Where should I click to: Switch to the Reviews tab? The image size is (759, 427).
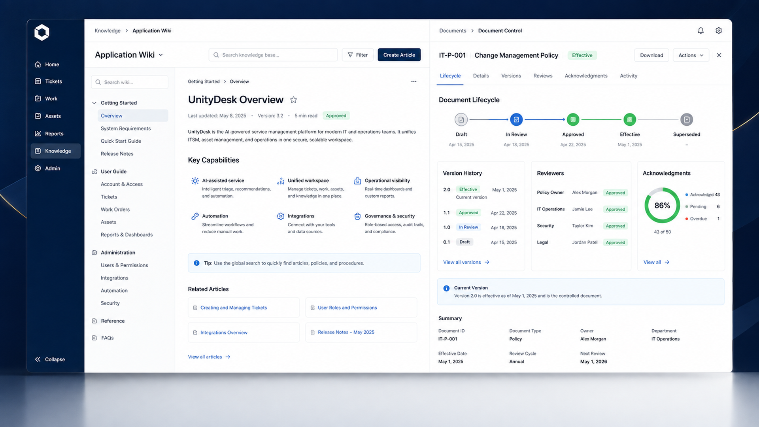(x=543, y=76)
